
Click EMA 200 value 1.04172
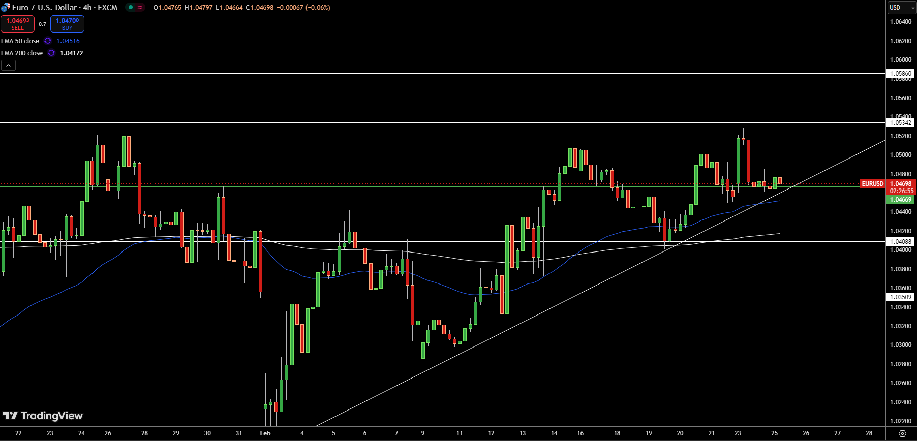point(72,53)
